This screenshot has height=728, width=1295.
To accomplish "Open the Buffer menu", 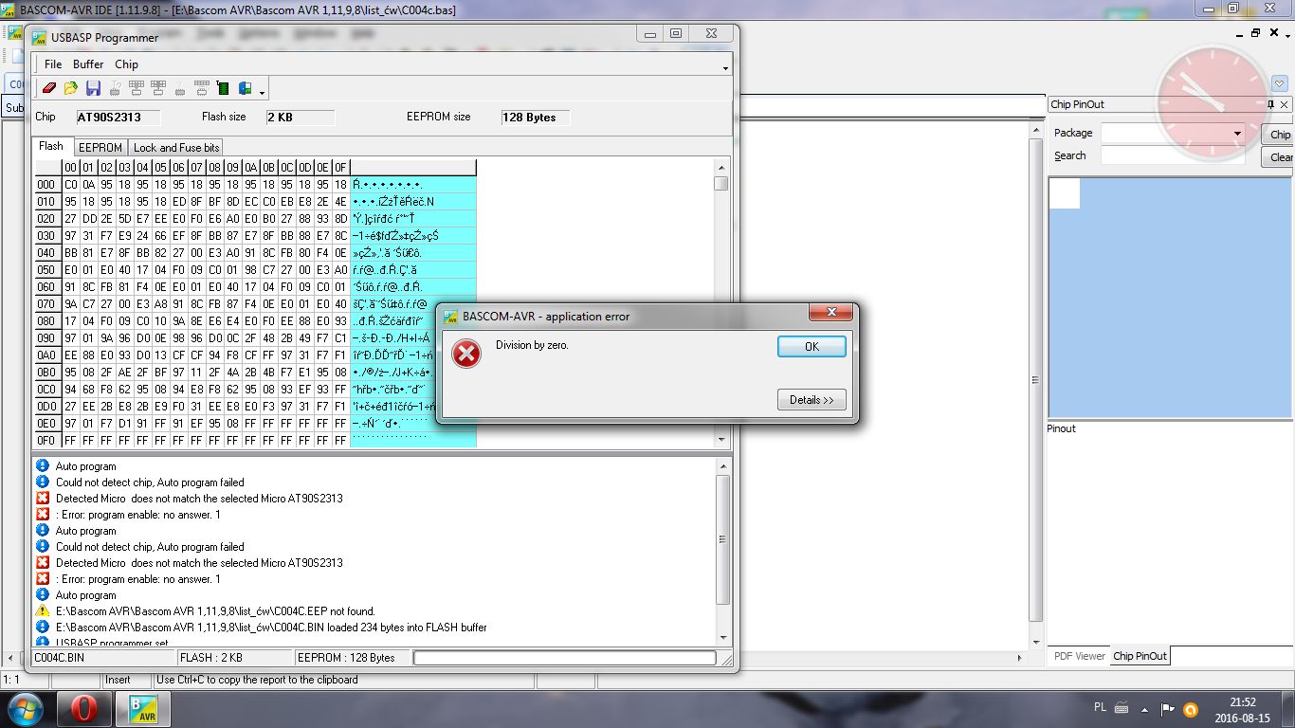I will tap(88, 64).
